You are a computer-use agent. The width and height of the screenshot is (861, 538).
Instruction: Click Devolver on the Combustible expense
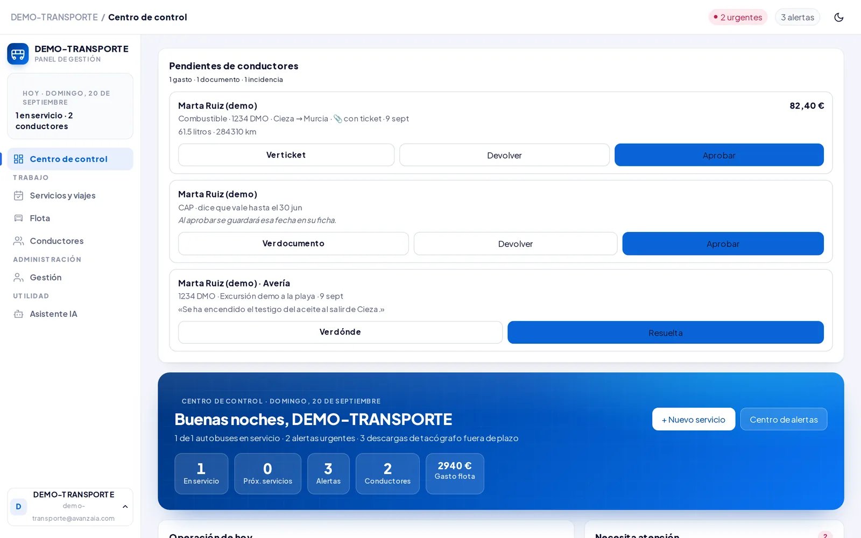click(x=504, y=155)
